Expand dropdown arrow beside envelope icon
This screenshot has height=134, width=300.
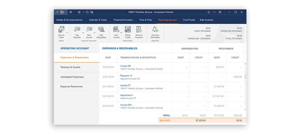click(75, 12)
